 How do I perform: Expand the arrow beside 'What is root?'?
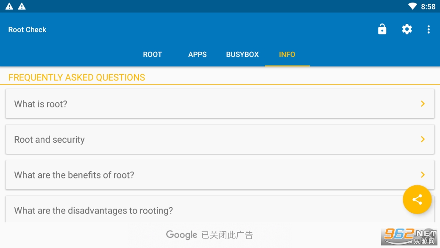(x=422, y=104)
